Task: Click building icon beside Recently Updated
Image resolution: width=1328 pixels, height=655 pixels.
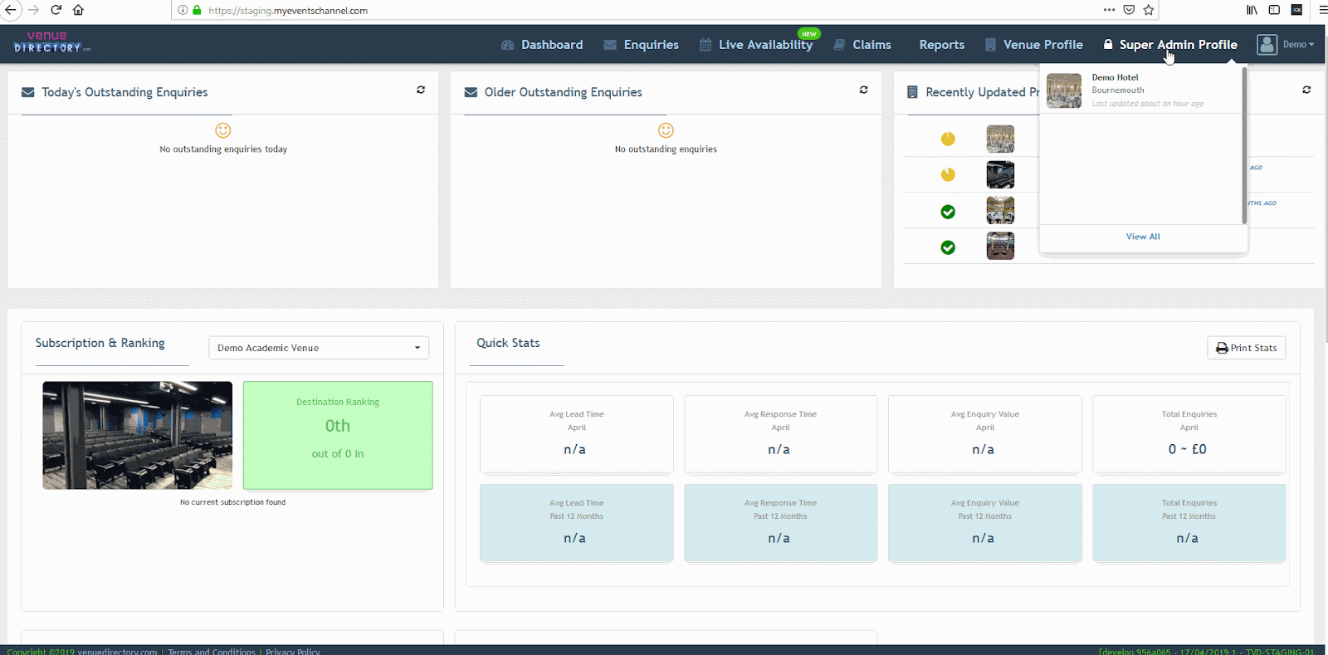Action: (912, 92)
